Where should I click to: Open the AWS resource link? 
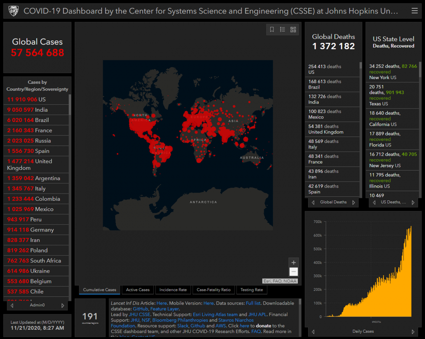pyautogui.click(x=221, y=326)
